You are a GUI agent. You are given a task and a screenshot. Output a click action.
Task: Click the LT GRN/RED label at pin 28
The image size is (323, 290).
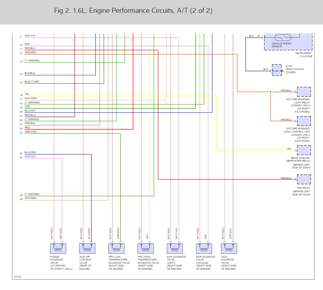coord(32,194)
